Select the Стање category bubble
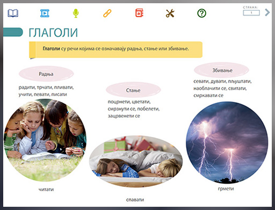Image resolution: width=275 pixels, height=210 pixels. pyautogui.click(x=133, y=90)
